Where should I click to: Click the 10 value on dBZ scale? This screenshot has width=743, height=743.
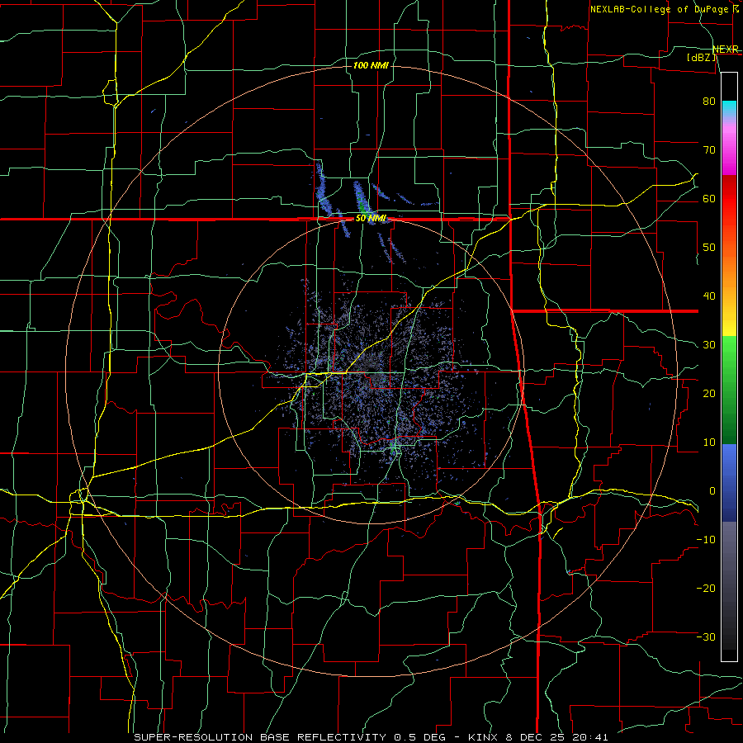pyautogui.click(x=709, y=442)
